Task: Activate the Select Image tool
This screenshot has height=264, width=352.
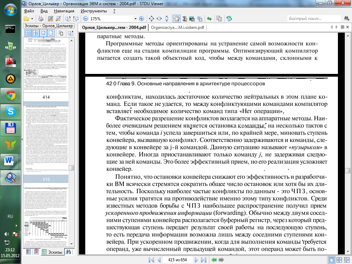Action: 192,19
